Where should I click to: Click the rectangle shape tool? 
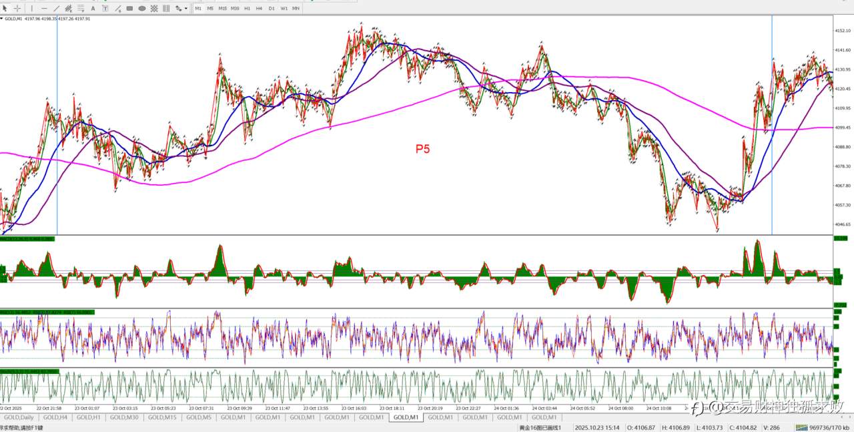click(129, 9)
